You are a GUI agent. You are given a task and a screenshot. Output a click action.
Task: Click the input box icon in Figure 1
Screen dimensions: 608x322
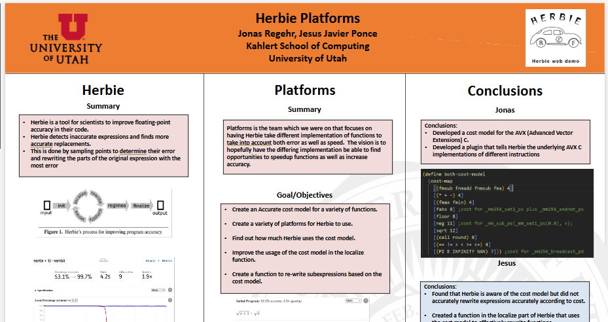[x=46, y=205]
